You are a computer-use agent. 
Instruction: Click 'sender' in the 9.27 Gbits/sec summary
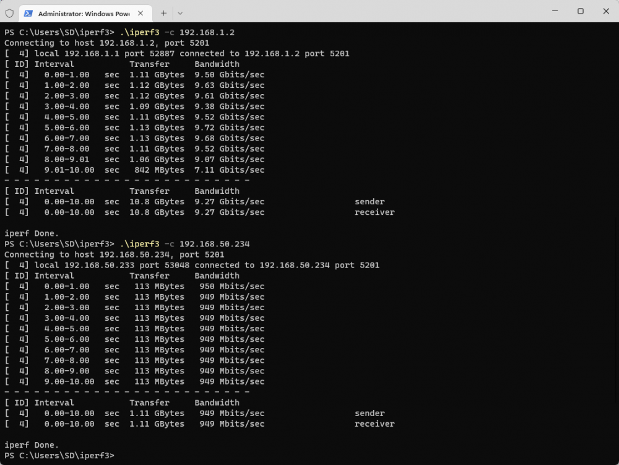(370, 202)
